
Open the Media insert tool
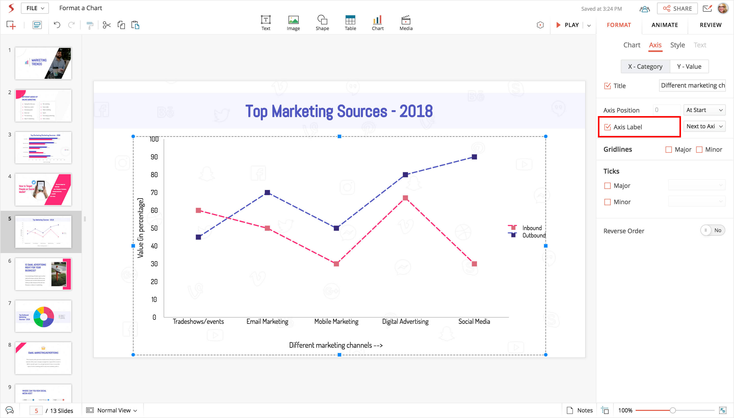[406, 23]
